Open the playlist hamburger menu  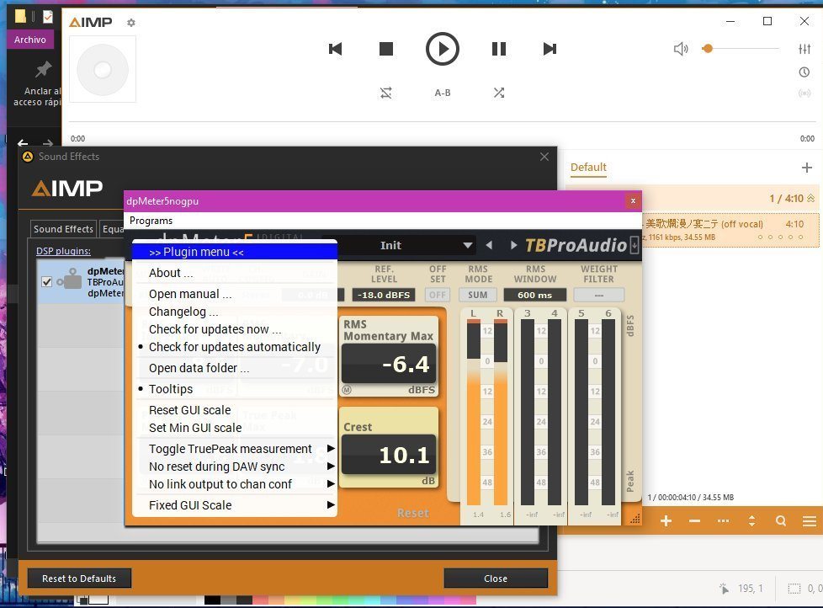coord(810,521)
